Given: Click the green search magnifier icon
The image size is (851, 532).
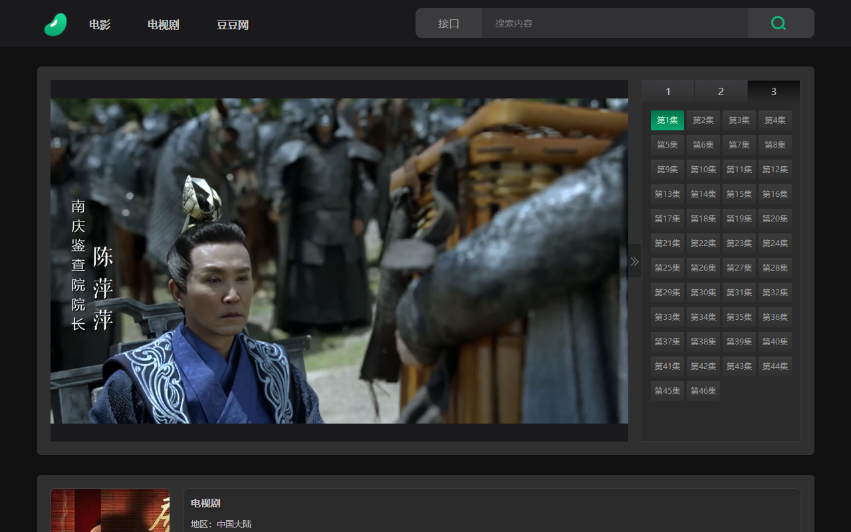Looking at the screenshot, I should click(x=779, y=23).
